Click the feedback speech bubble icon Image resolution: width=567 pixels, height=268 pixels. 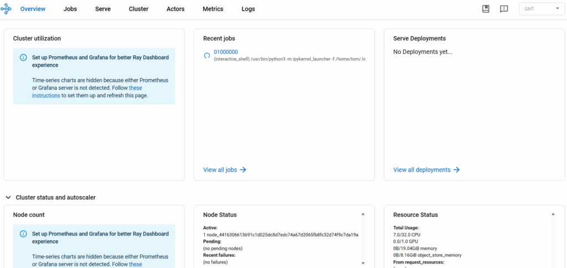504,9
